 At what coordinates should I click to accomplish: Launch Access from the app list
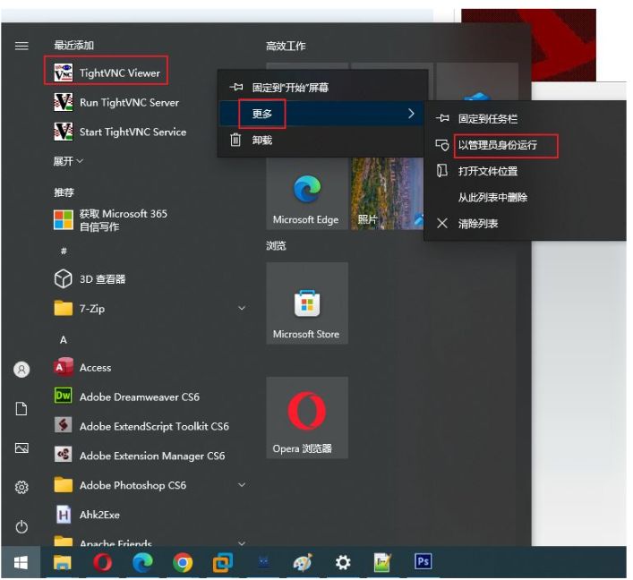(82, 367)
